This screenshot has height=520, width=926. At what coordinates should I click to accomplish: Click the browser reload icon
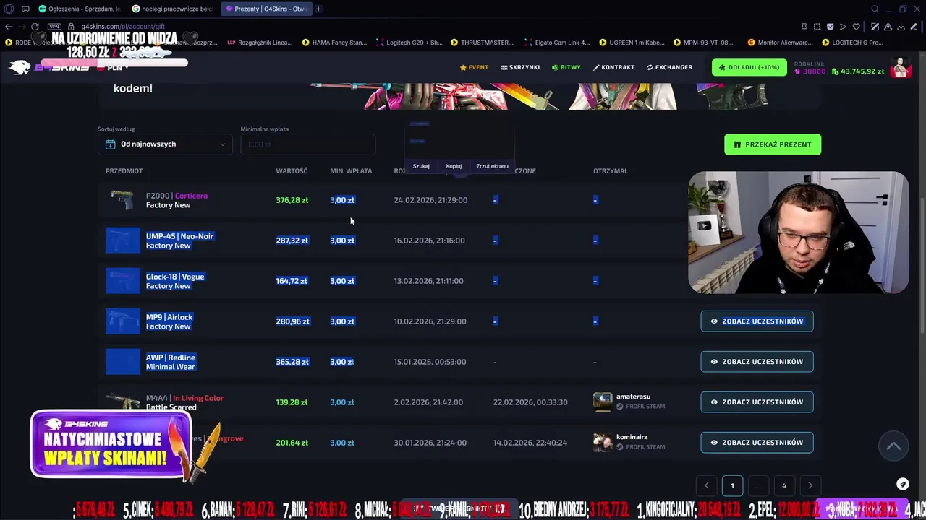pyautogui.click(x=35, y=27)
